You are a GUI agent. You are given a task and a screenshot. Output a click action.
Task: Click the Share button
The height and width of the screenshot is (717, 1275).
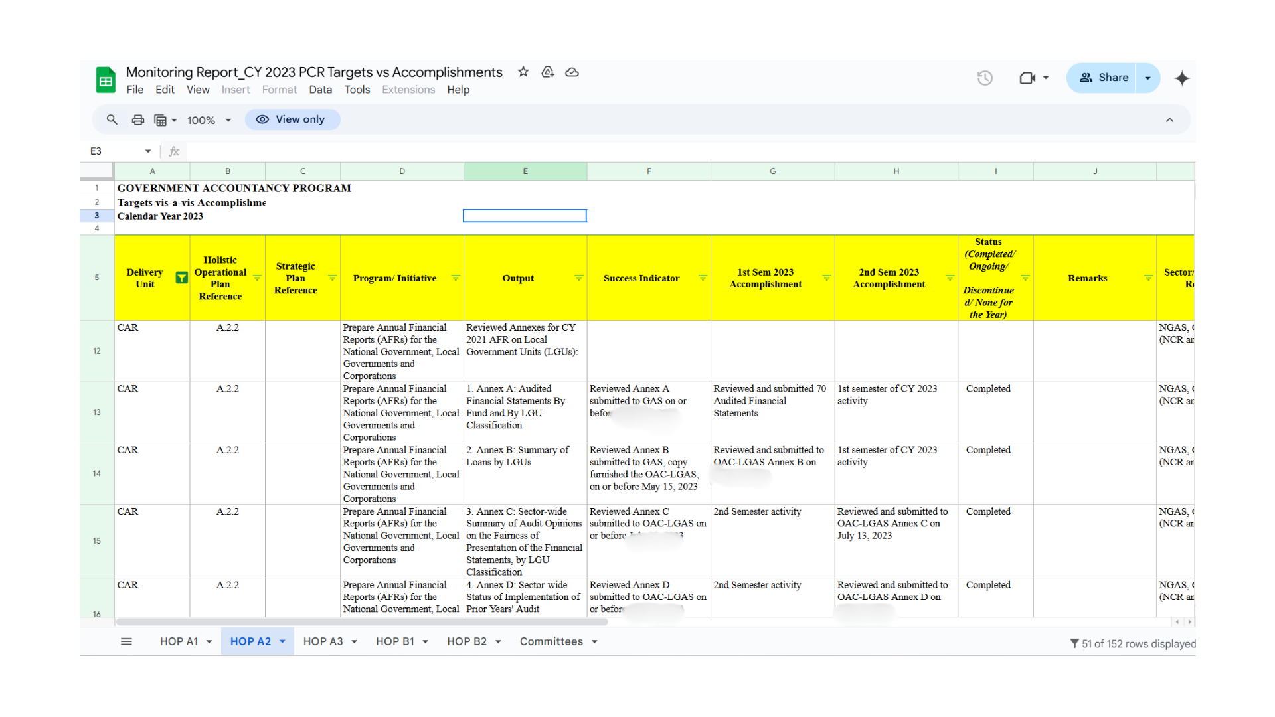pyautogui.click(x=1103, y=78)
